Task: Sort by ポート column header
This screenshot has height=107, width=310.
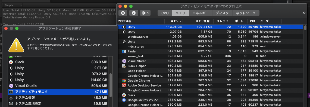Action: coord(239,21)
